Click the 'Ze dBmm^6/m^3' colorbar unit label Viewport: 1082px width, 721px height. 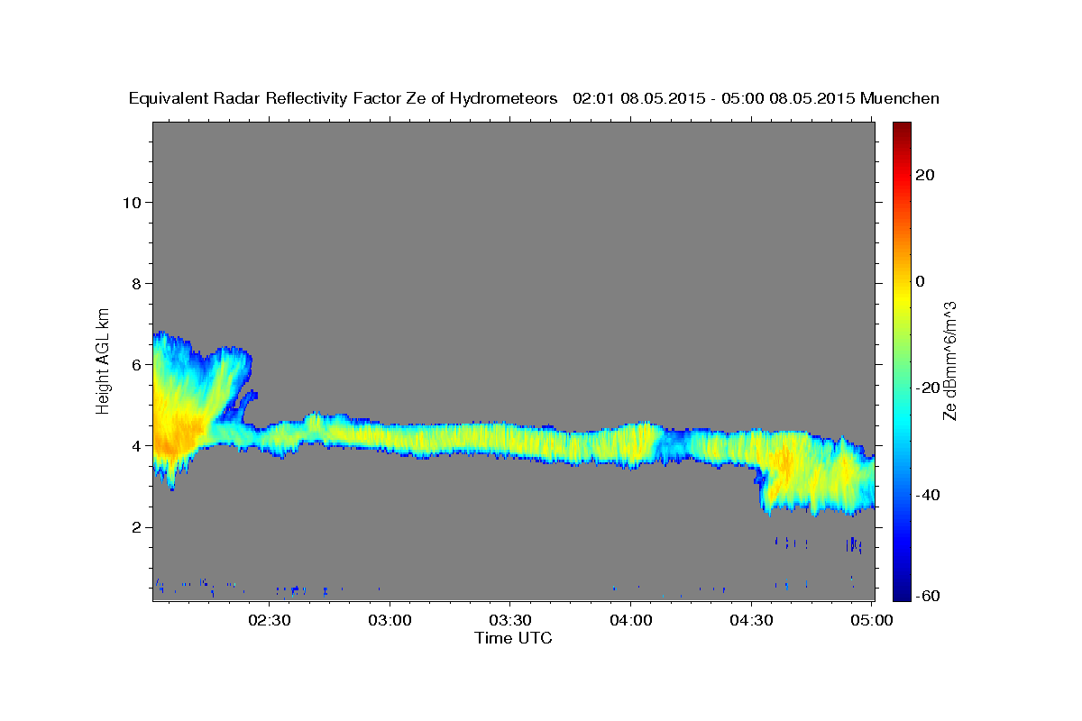point(949,360)
